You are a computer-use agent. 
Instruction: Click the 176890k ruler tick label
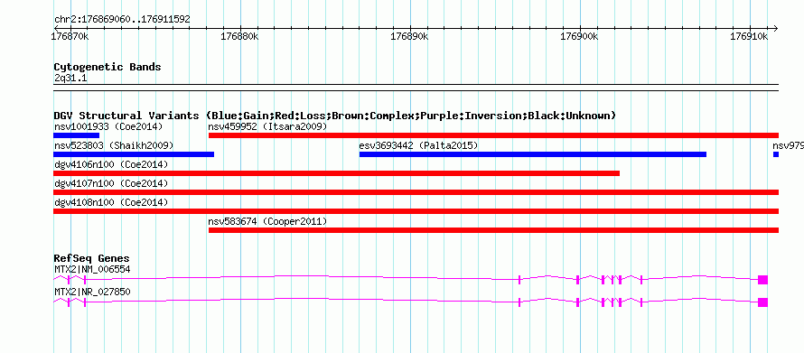409,36
